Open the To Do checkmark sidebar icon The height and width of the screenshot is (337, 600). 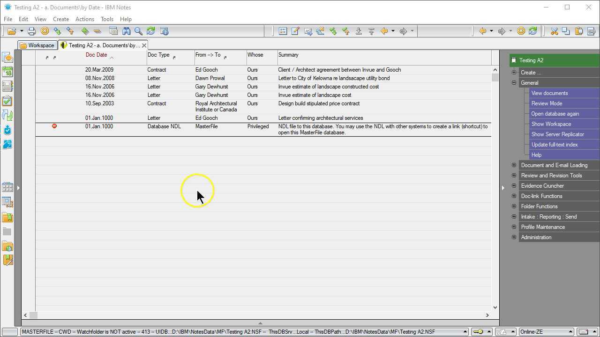pos(7,101)
